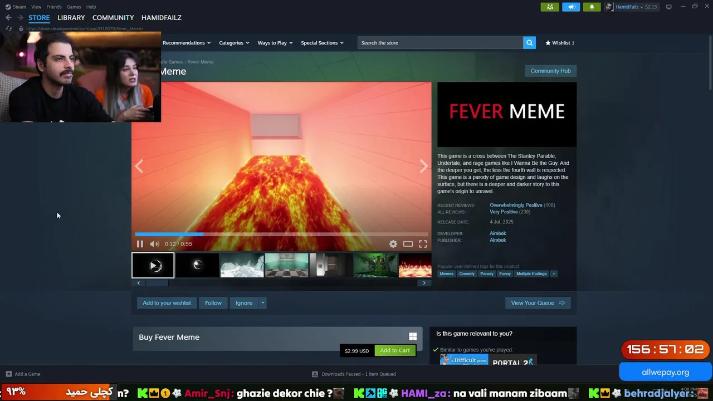Select the second dark trailer thumbnail
Screen dimensions: 713x401
[197, 265]
